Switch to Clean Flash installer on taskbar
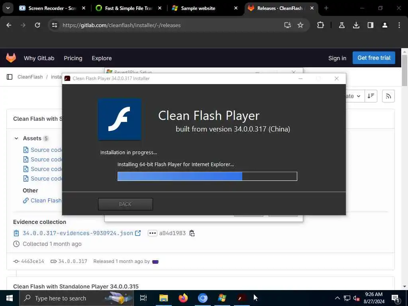 pos(242,298)
